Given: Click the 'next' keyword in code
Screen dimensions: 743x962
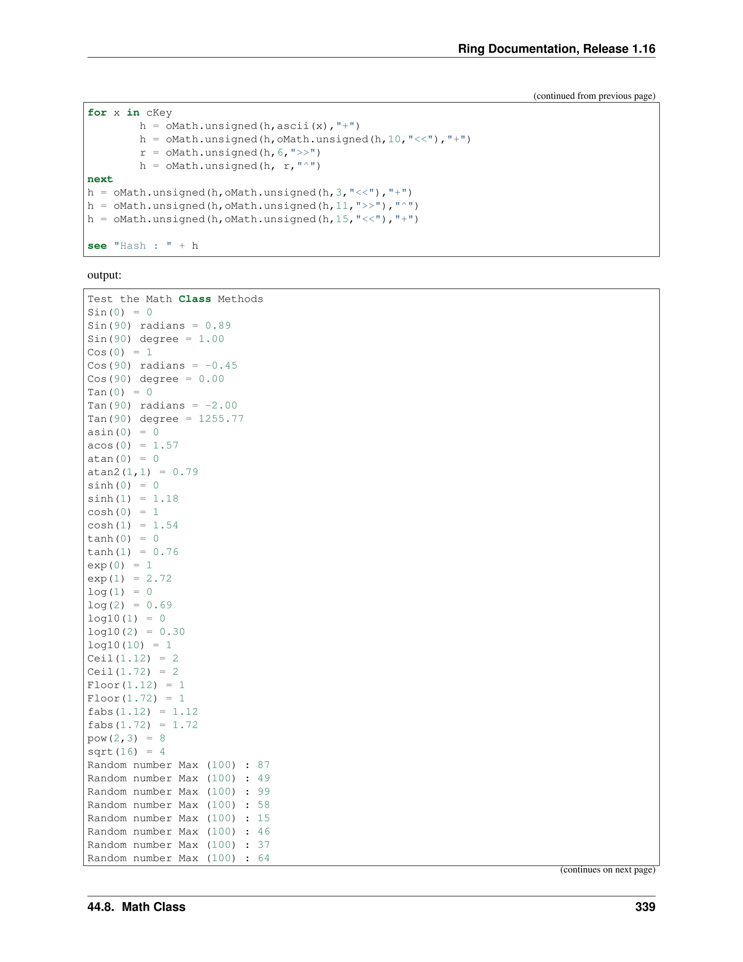Looking at the screenshot, I should click(100, 179).
